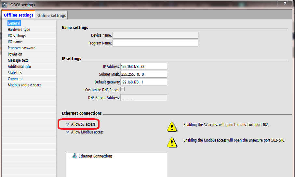Screen dimensions: 295x177
Task: Click the IP Address field
Action: click(x=143, y=67)
